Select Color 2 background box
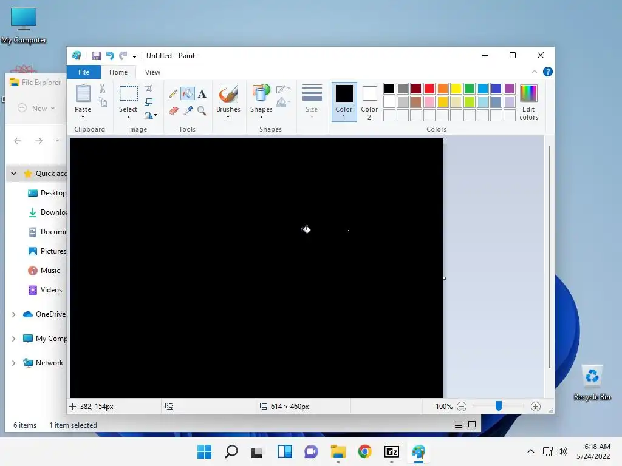Viewport: 622px width, 466px height. 369,102
